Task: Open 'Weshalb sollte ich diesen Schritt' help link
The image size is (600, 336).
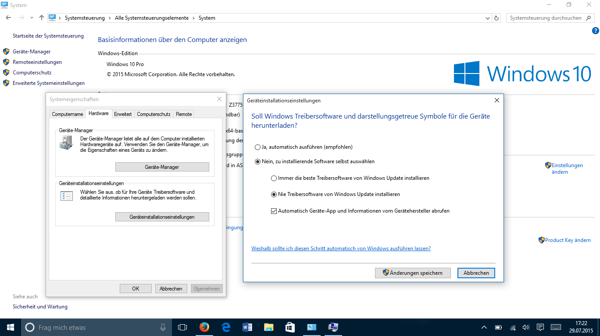Action: (341, 248)
